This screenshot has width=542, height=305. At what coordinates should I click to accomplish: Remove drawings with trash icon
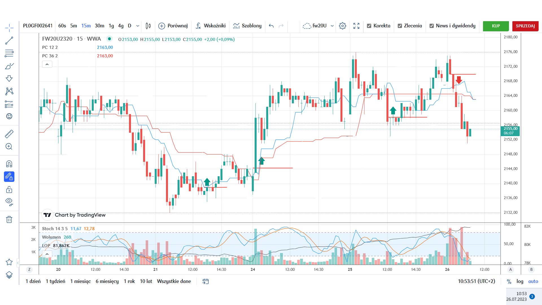click(9, 219)
